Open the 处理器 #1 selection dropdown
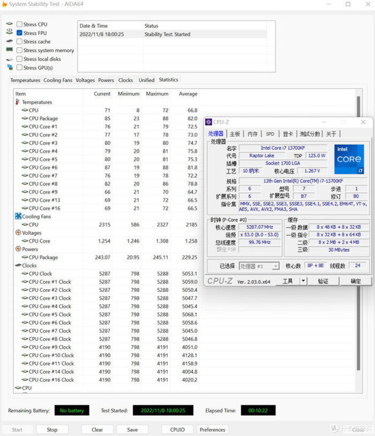 [275, 266]
